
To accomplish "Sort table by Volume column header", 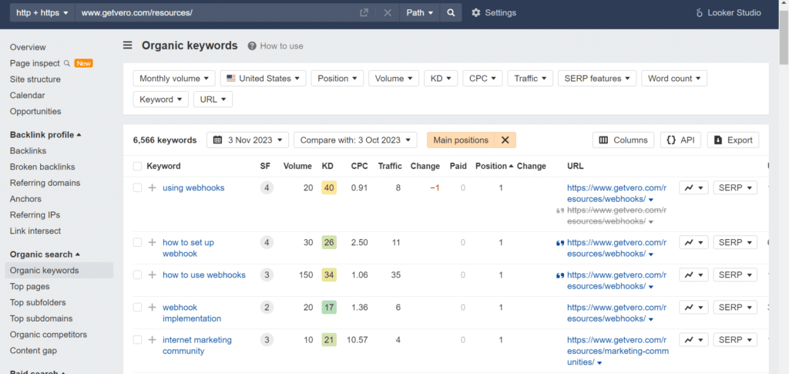I will point(297,166).
